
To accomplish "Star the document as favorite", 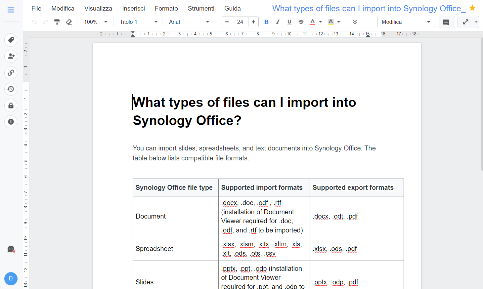I will pos(472,8).
